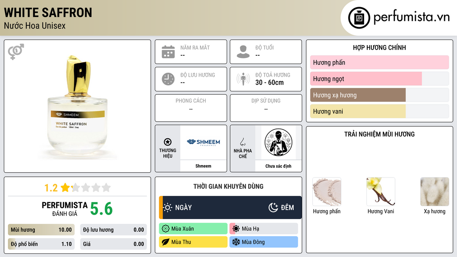The width and height of the screenshot is (457, 257).
Task: Click the Mùi hương 10.00 score bar
Action: tap(42, 230)
